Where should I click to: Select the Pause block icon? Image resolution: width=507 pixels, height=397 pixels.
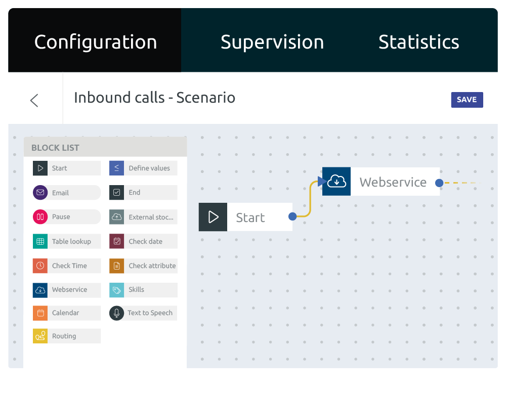40,217
